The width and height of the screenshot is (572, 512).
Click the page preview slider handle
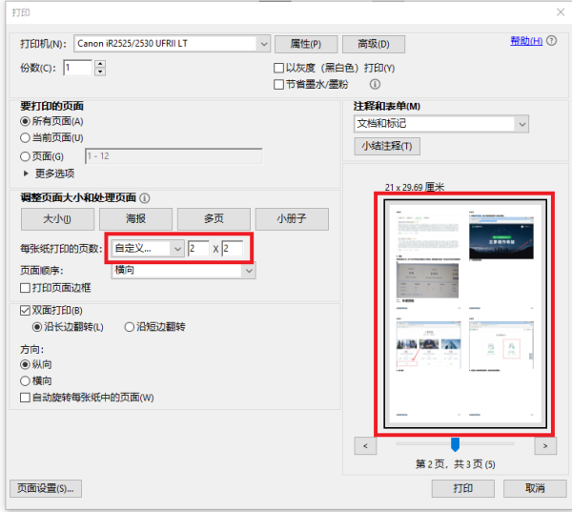point(455,444)
